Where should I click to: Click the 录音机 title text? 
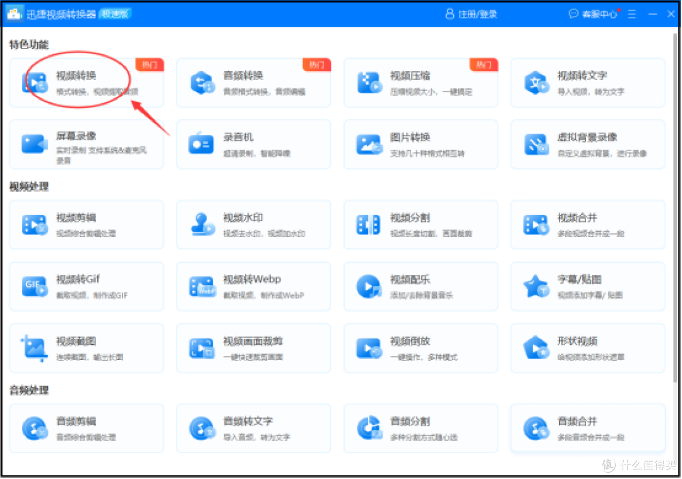[238, 137]
